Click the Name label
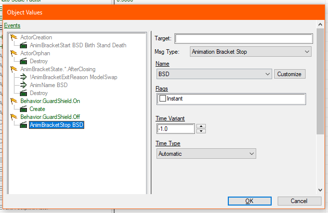Screen dimensions: 328x213 (x=163, y=64)
